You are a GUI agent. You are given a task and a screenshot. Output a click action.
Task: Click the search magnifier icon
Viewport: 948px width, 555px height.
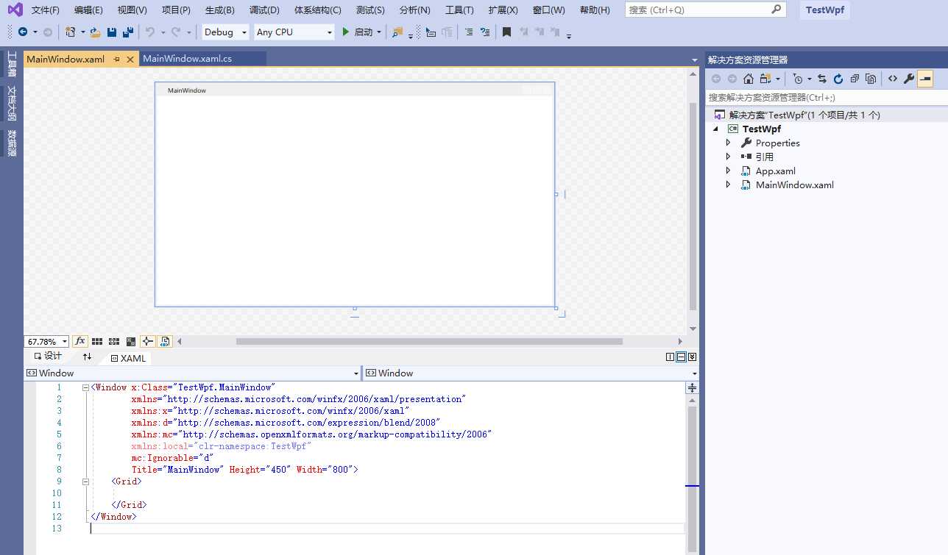coord(776,10)
